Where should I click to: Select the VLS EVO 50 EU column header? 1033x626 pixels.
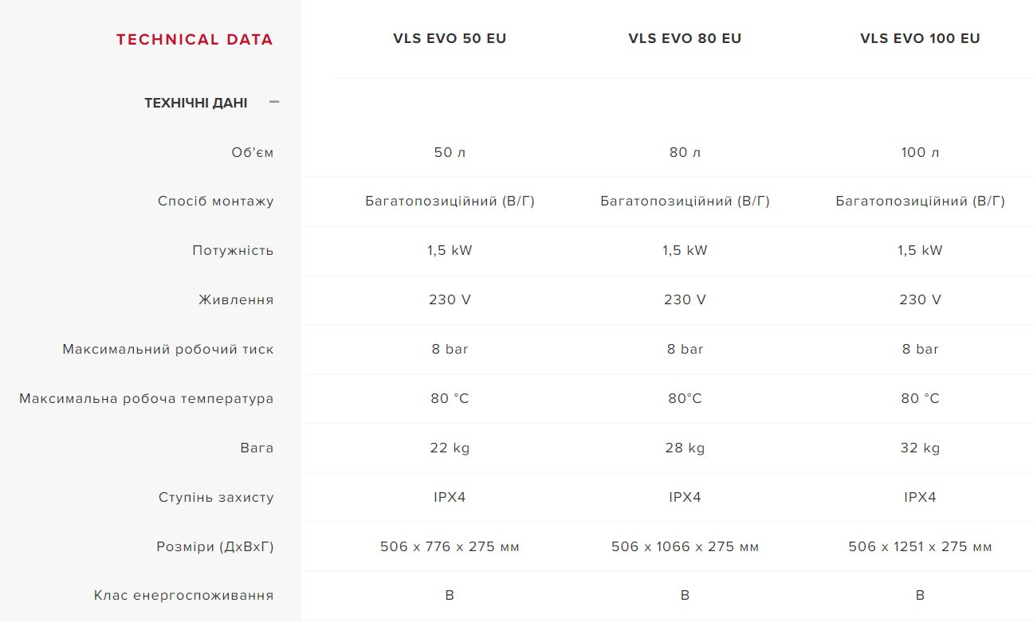[x=450, y=38]
